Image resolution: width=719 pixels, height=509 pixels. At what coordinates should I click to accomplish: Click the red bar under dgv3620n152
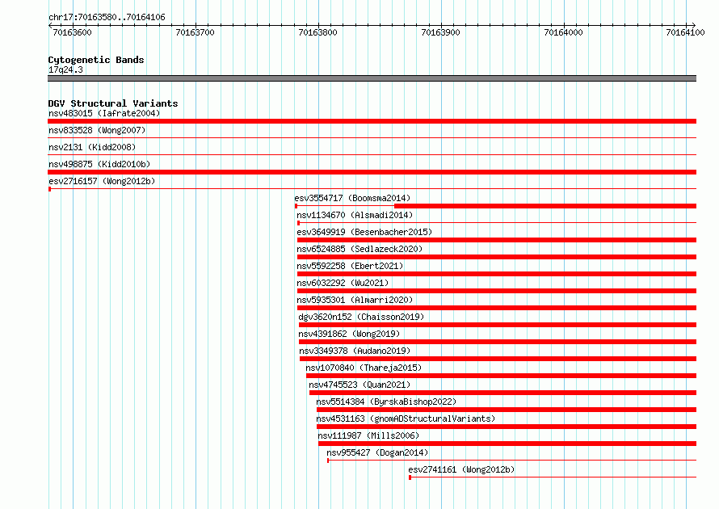[498, 325]
